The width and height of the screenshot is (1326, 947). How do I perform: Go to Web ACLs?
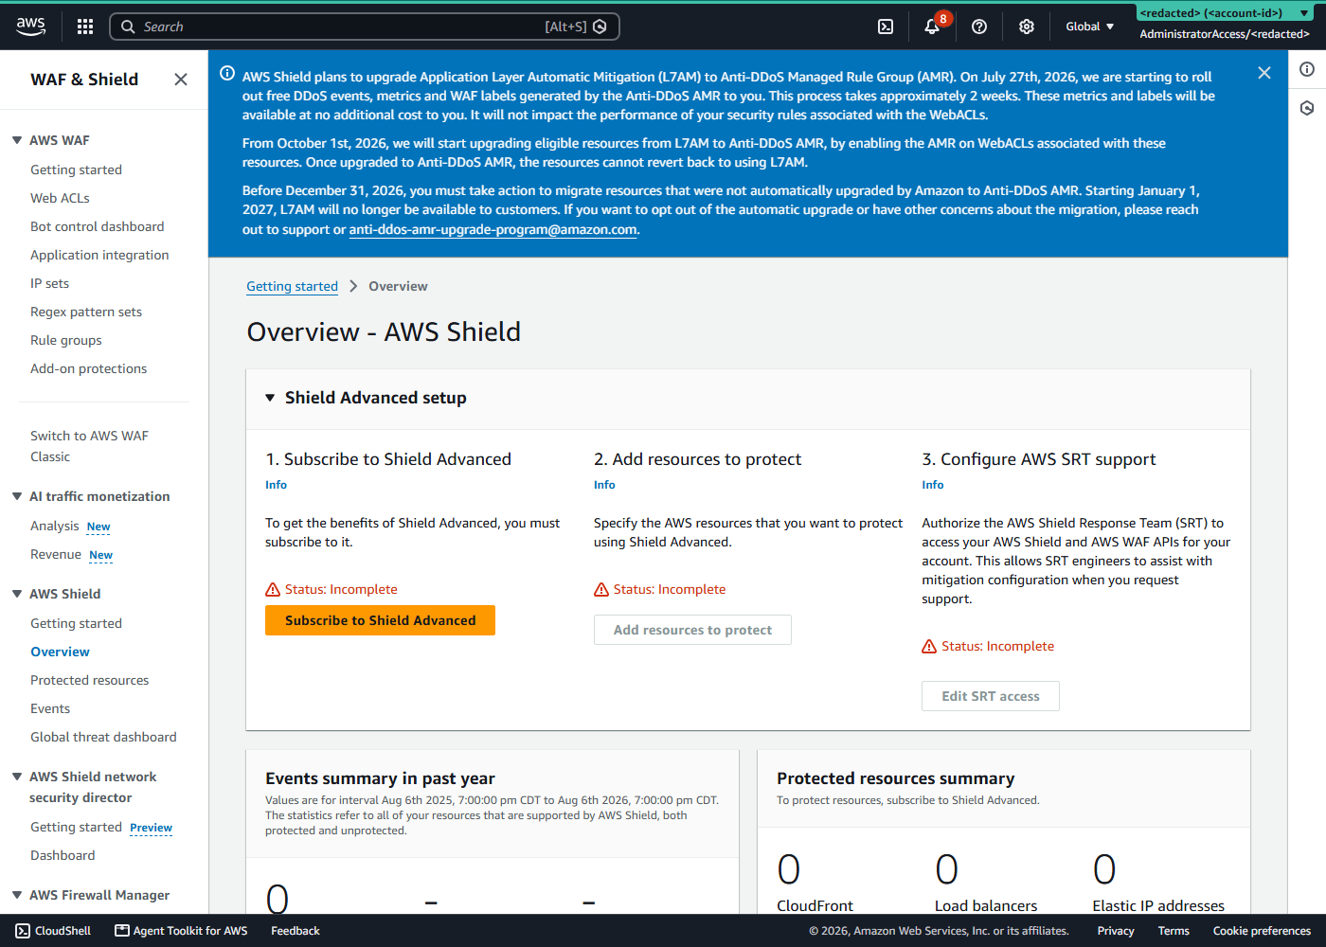coord(60,198)
